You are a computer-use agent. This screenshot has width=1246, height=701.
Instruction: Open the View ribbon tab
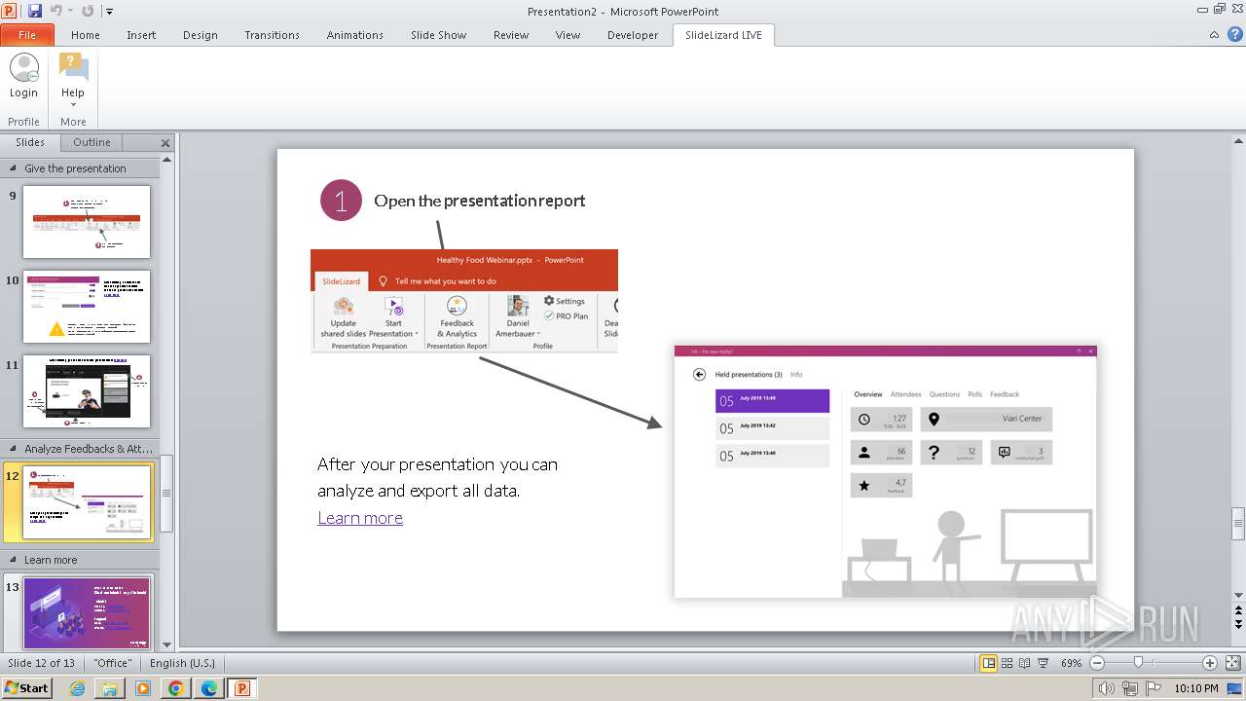click(568, 35)
